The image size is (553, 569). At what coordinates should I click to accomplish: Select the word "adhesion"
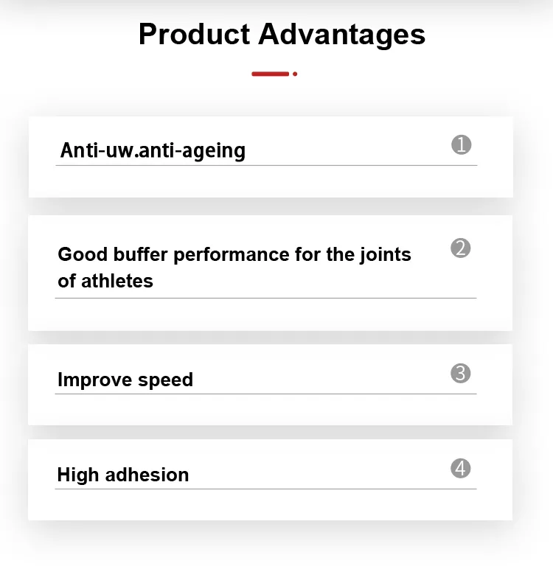pyautogui.click(x=147, y=475)
